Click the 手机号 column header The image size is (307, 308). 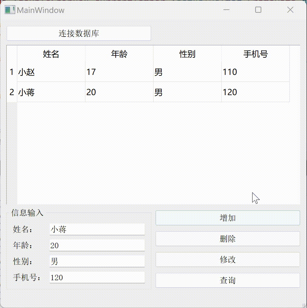pyautogui.click(x=256, y=54)
